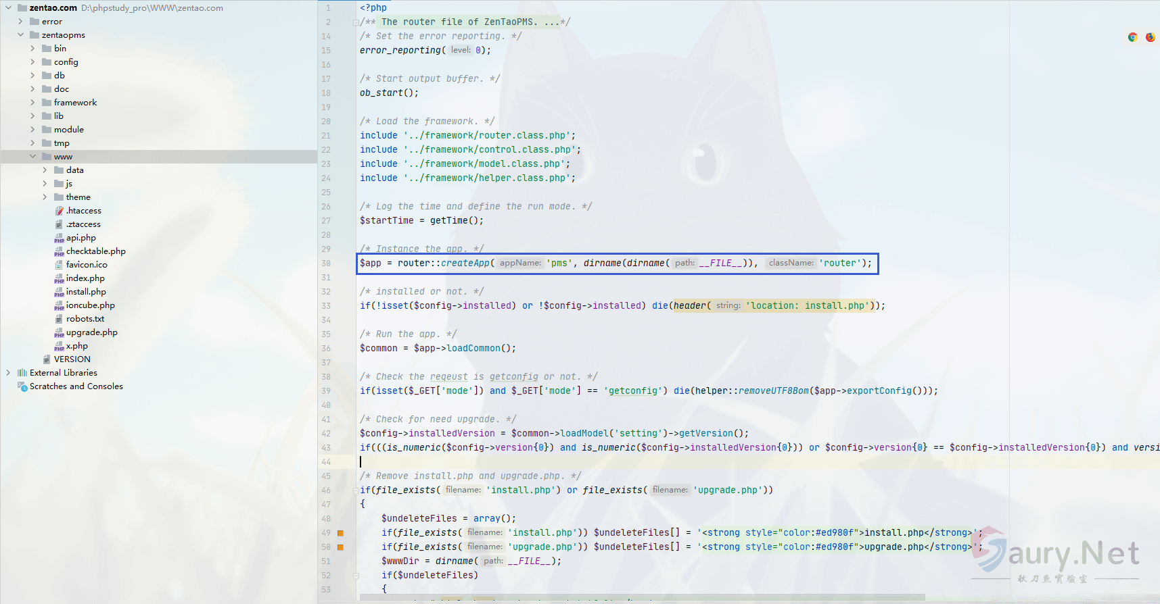Click the External Libraries icon

pyautogui.click(x=22, y=373)
